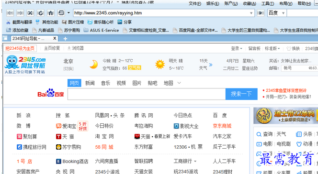Image resolution: width=318 pixels, height=174 pixels.
Task: Click the 电影 icon in sidebar
Action: [x=259, y=144]
